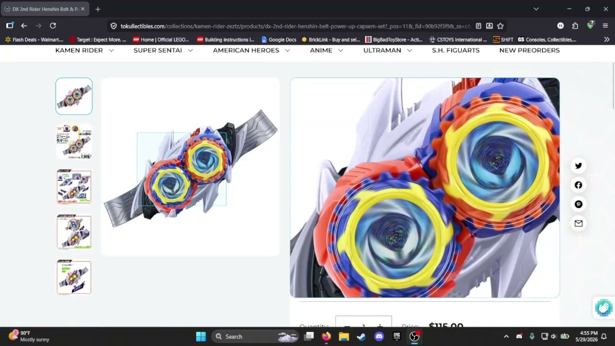Open Consoles, Collectibles bookmark

tap(547, 40)
